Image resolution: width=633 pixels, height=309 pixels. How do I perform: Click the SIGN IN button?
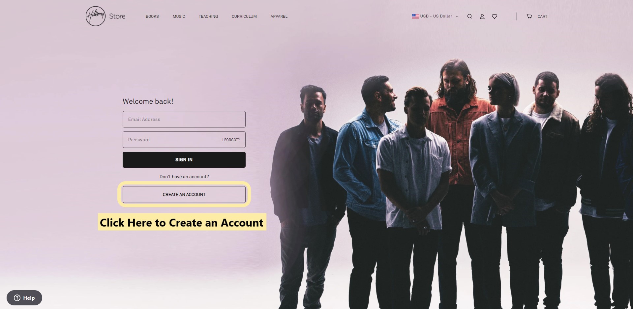click(184, 160)
